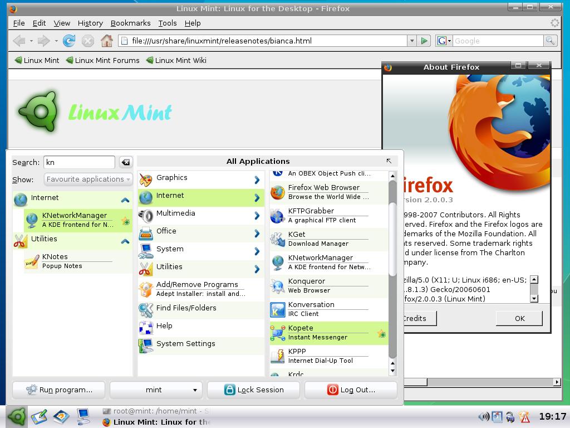Expand the System category
This screenshot has height=428, width=570.
pyautogui.click(x=201, y=251)
